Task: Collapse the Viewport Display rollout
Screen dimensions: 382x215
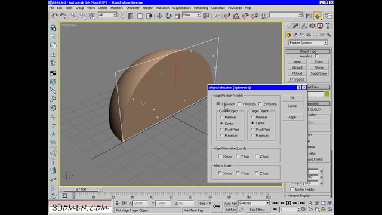Action: 298,195
